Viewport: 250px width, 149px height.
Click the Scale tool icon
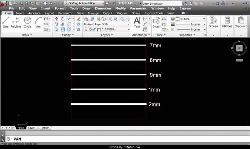63,29
